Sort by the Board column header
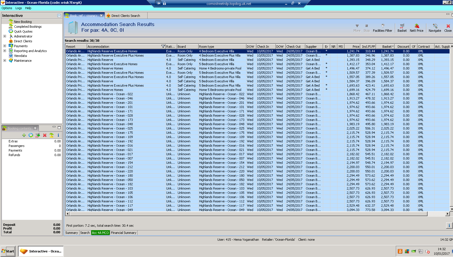Viewport: 453px width, 257px height. (188, 47)
